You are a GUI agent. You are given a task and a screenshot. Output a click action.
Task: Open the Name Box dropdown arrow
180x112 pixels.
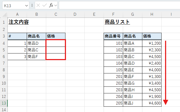coord(26,5)
